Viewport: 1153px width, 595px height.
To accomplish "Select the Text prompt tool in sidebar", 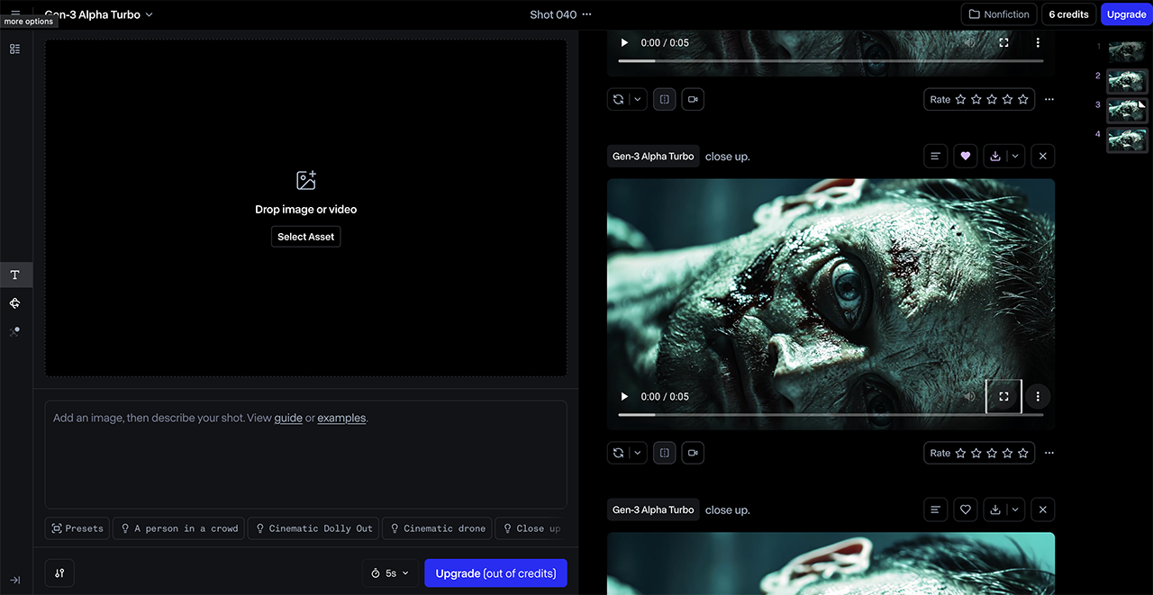I will pyautogui.click(x=15, y=275).
